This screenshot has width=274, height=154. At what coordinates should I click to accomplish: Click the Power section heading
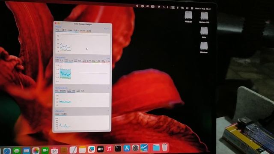click(58, 27)
